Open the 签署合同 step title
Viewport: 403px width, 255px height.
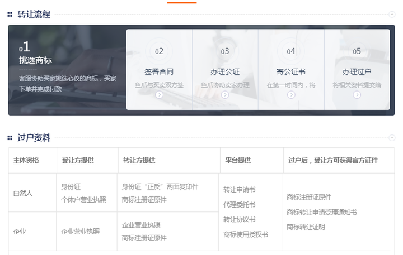(x=159, y=71)
